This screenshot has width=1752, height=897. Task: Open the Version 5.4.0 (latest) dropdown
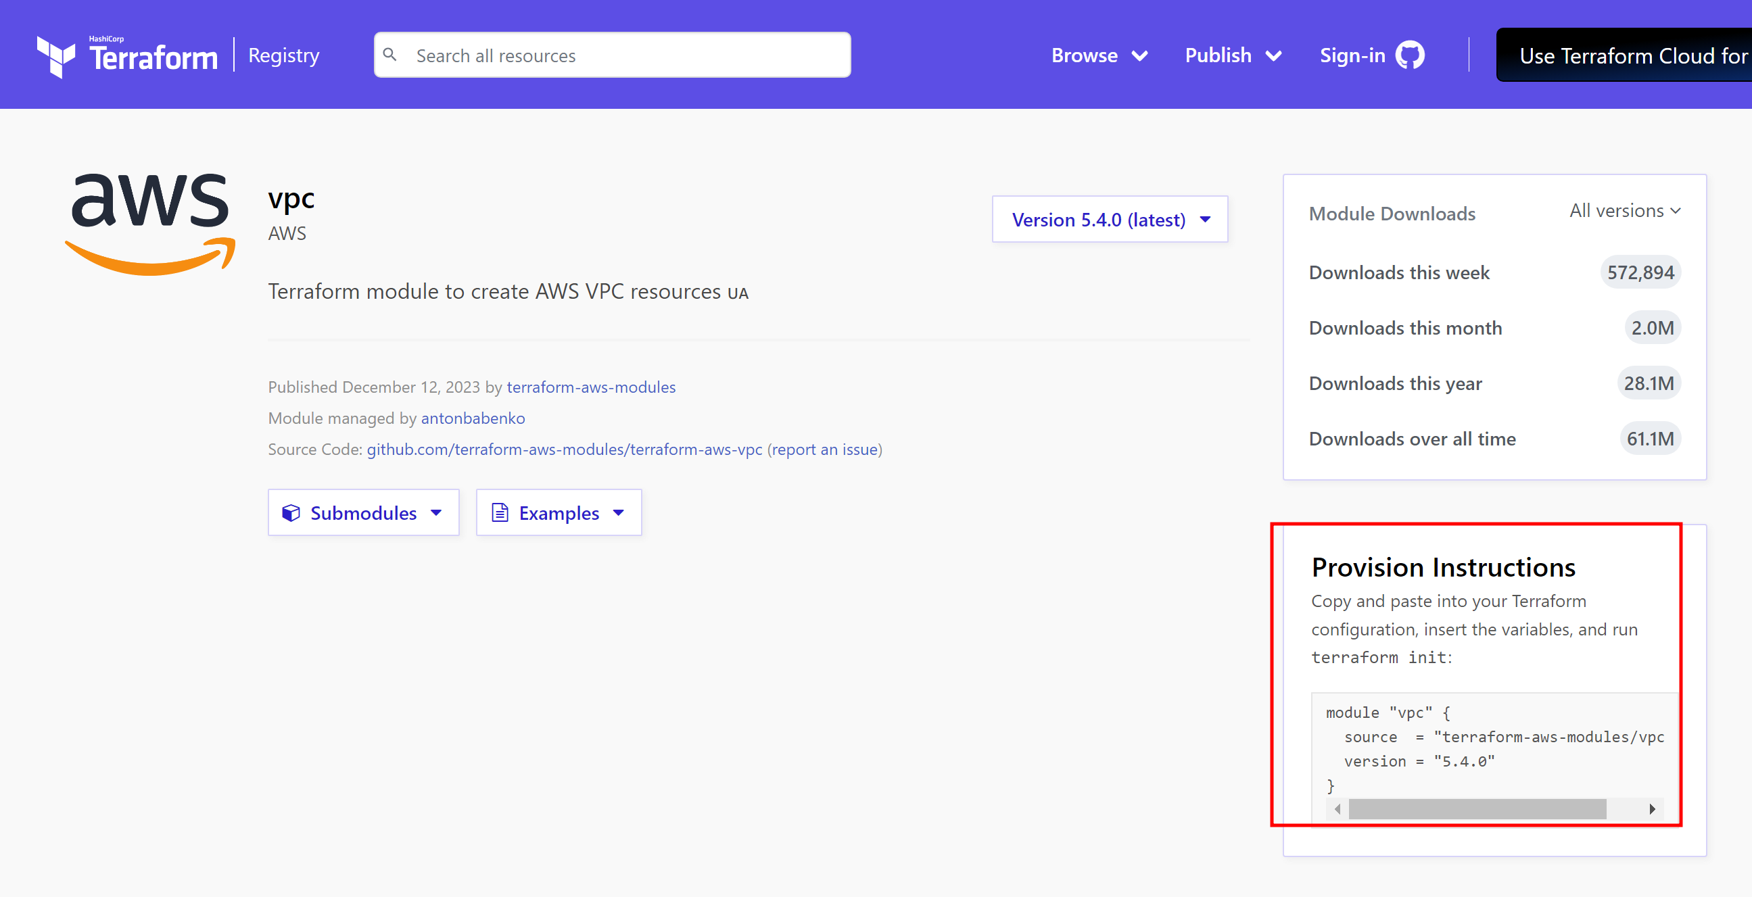[x=1110, y=220]
